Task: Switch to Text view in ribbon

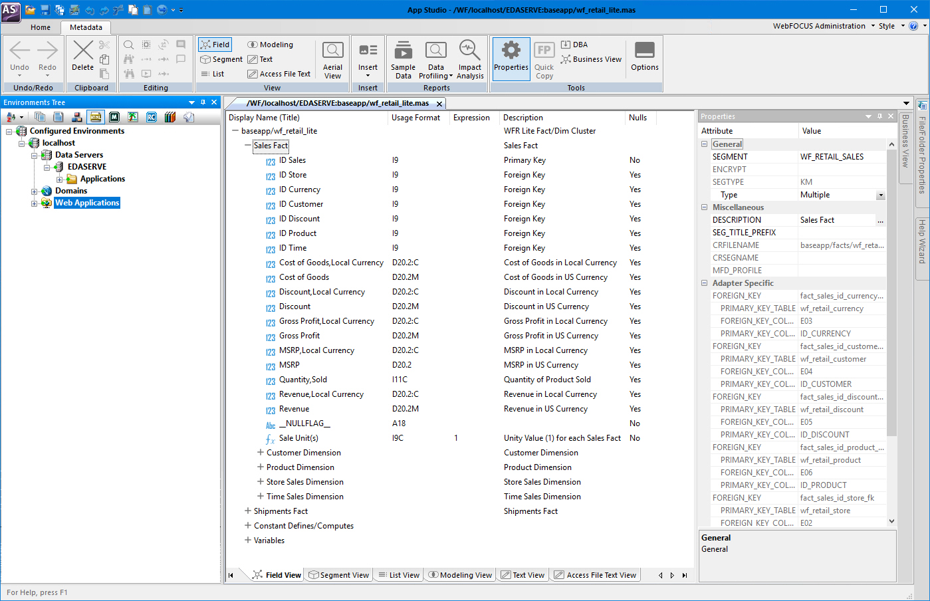Action: click(x=260, y=59)
